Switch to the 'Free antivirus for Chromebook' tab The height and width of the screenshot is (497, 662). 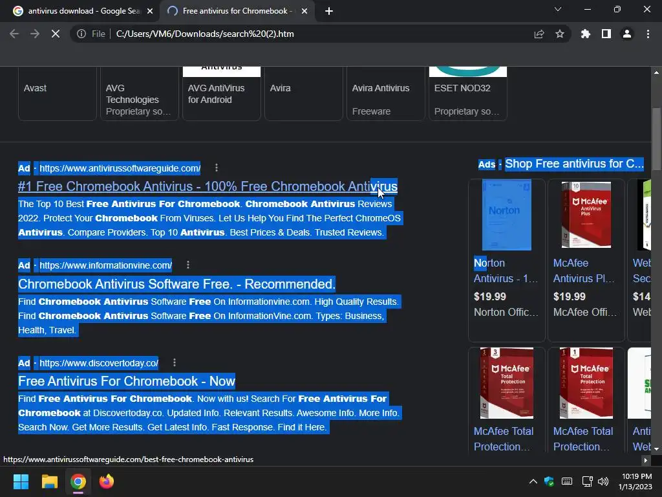[237, 11]
